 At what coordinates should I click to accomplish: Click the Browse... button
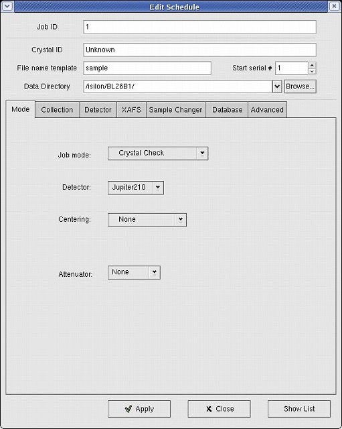tap(301, 86)
